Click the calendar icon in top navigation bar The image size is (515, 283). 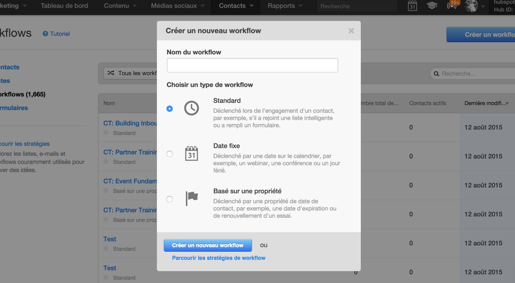(x=412, y=6)
